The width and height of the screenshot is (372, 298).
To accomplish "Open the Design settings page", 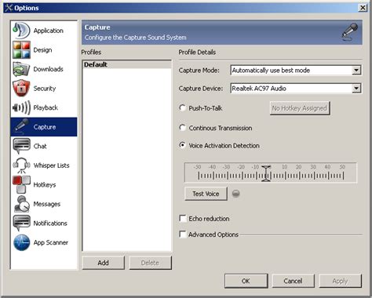I will pos(44,49).
